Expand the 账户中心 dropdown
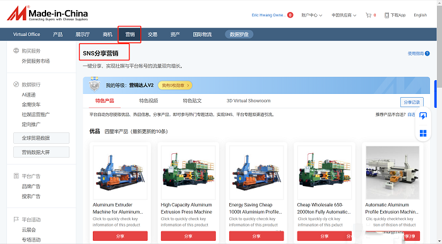This screenshot has width=442, height=244. 311,15
